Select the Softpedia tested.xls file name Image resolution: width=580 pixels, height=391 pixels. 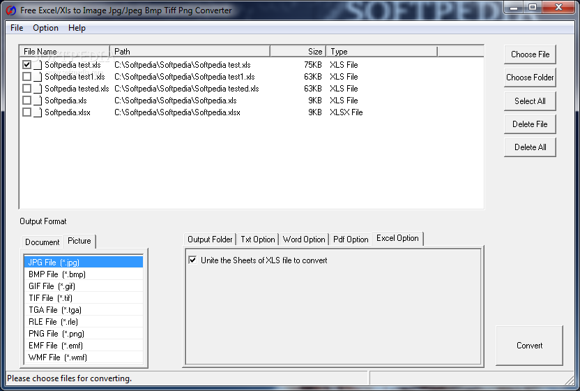pos(77,89)
